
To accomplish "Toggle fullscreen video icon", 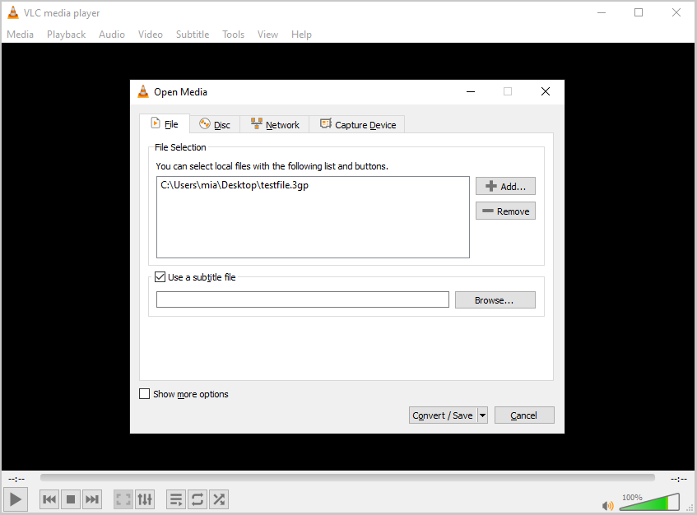I will 123,499.
